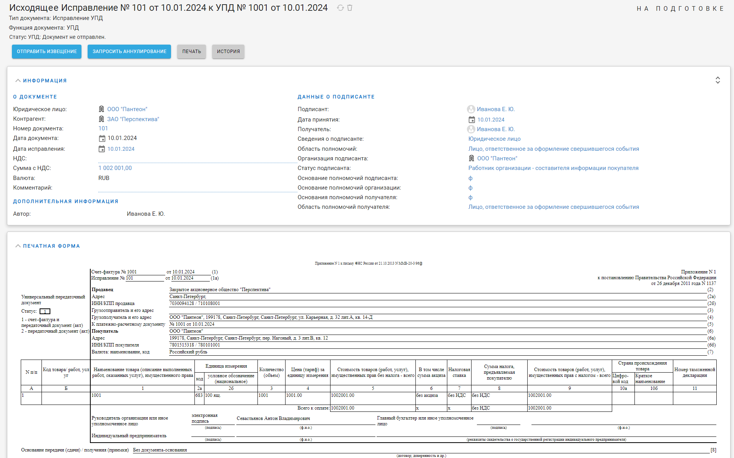Open Организация подписанта ООО "Пантеон" link
The height and width of the screenshot is (458, 734).
[x=497, y=158]
